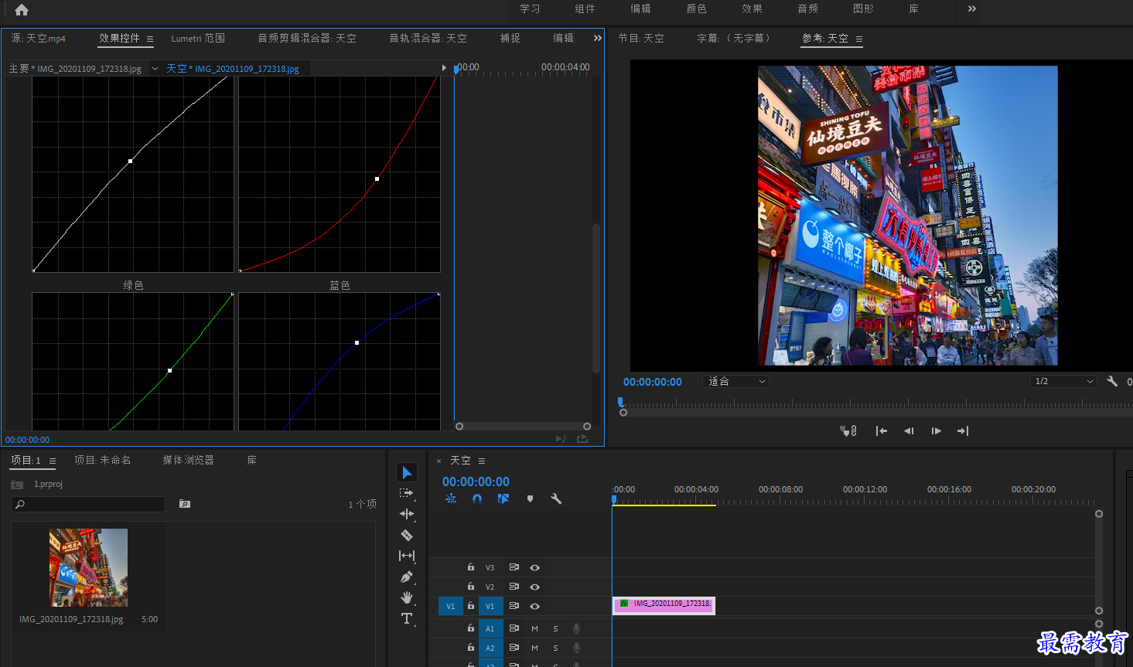Target audio track A1 button
The width and height of the screenshot is (1133, 667).
490,628
